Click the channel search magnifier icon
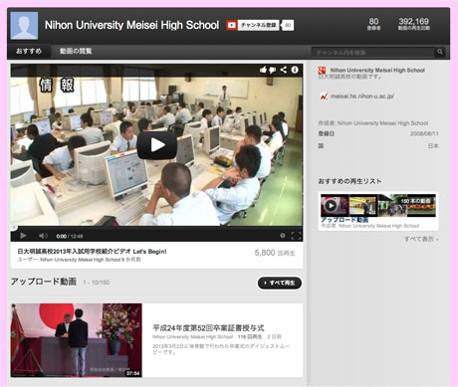Screen dimensions: 458x387 (440, 52)
